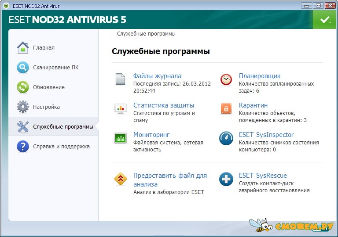This screenshot has width=338, height=237.
Task: Close the ESET NOD32 Antivirus window
Action: coord(330,6)
